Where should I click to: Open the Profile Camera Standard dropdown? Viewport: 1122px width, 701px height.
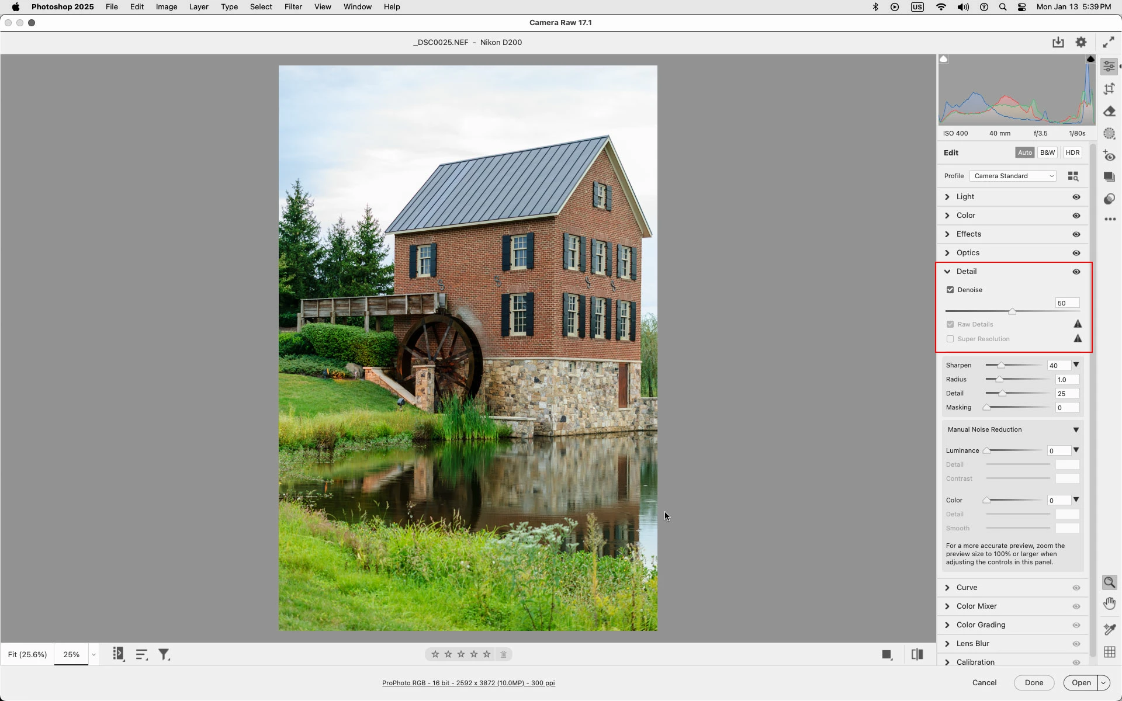coord(1013,176)
